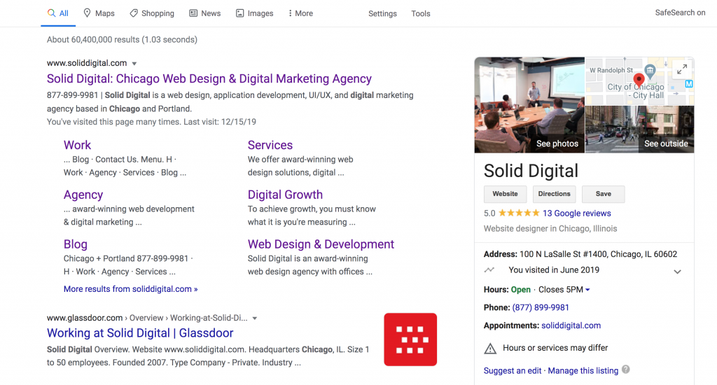Viewport: 717px width, 385px height.
Task: Click the See photos office image
Action: click(529, 105)
